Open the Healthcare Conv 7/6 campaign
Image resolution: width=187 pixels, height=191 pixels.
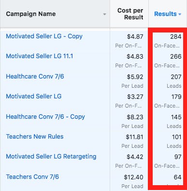[35, 77]
